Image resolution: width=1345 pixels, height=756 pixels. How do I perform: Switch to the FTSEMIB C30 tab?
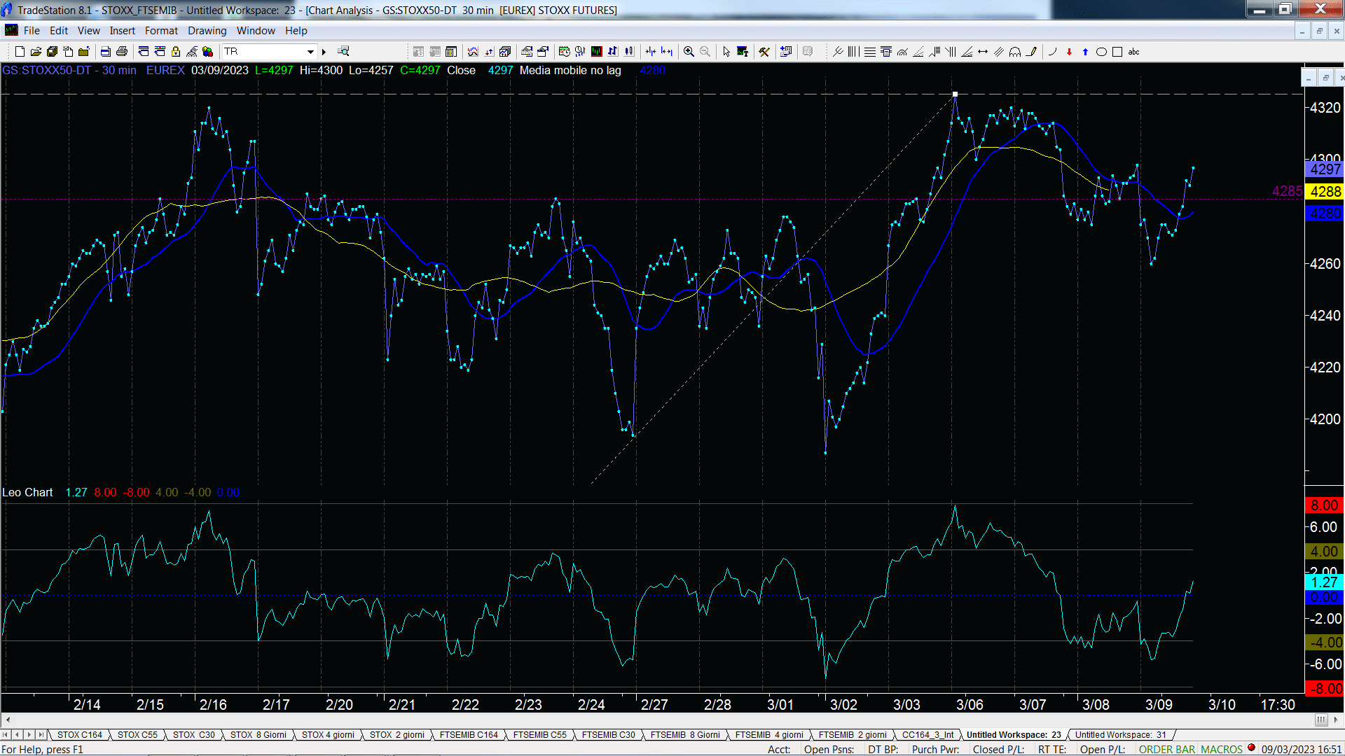coord(608,735)
